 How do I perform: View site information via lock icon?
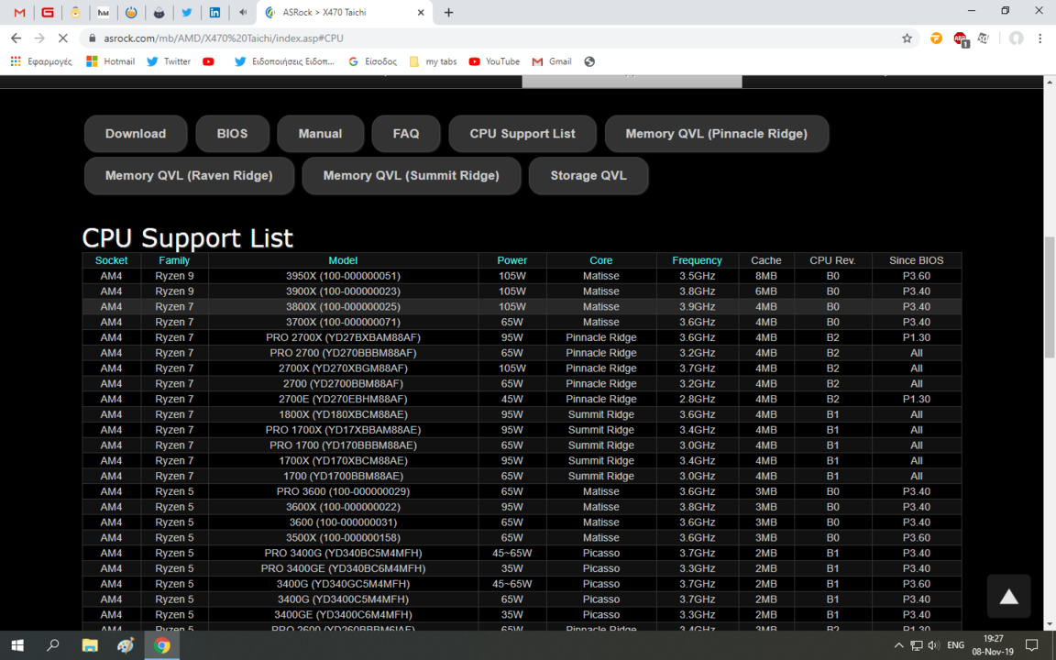pos(93,38)
